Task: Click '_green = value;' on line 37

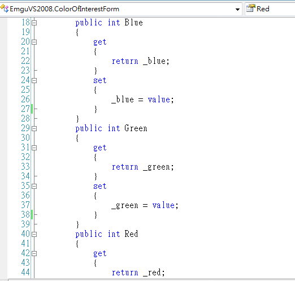Action: coord(145,205)
